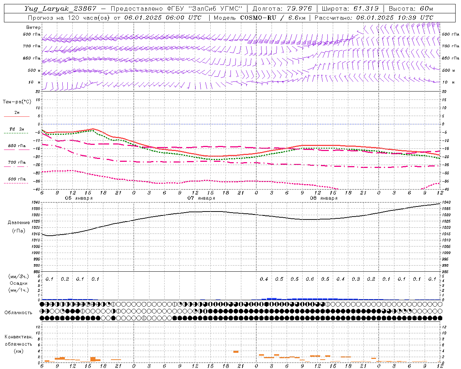
Task: Click the text Предоставлено ФГБУ "ЗапСиб УГМС"
Action: pyautogui.click(x=176, y=9)
